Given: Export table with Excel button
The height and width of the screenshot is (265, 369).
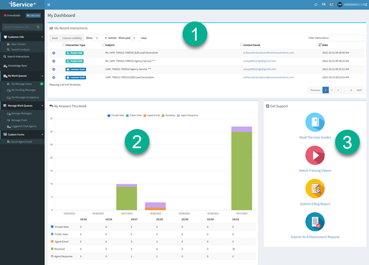Looking at the screenshot, I should coord(55,38).
